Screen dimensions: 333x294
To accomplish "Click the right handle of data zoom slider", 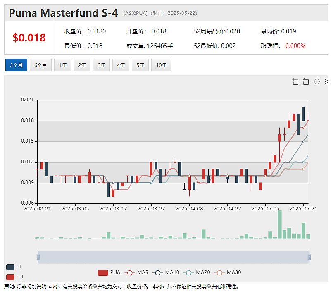I will point(309,257).
